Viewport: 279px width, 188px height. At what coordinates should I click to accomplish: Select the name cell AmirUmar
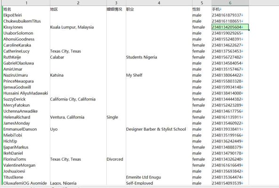(26, 69)
